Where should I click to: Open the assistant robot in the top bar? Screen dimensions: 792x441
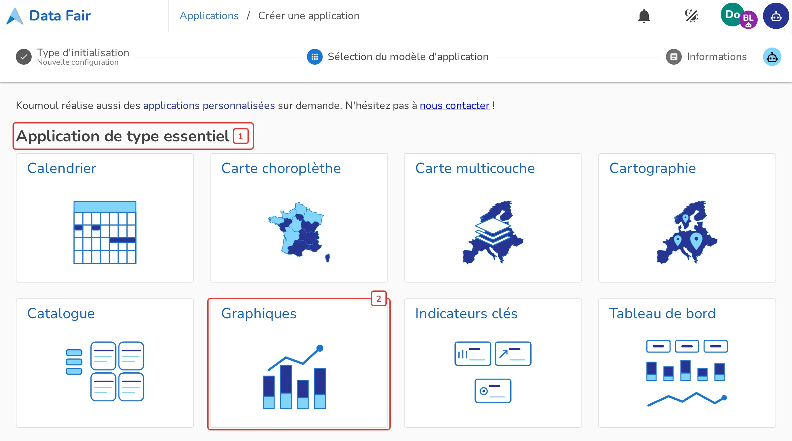pyautogui.click(x=776, y=16)
